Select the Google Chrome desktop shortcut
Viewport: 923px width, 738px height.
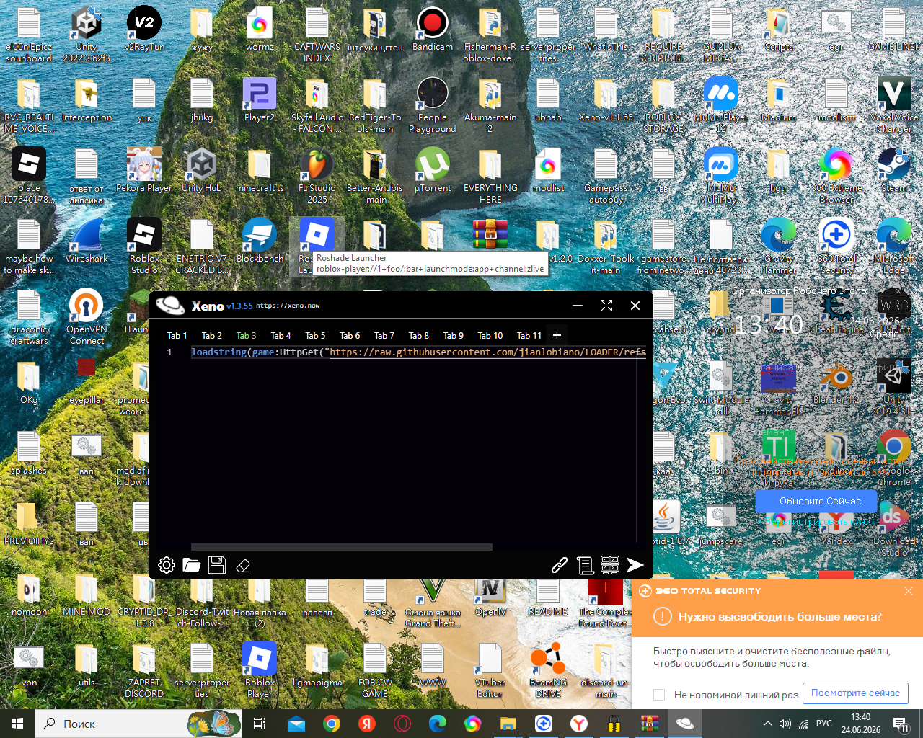tap(894, 459)
